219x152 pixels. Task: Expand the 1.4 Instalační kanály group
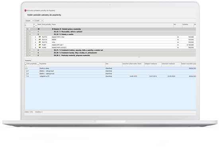(x=30, y=53)
